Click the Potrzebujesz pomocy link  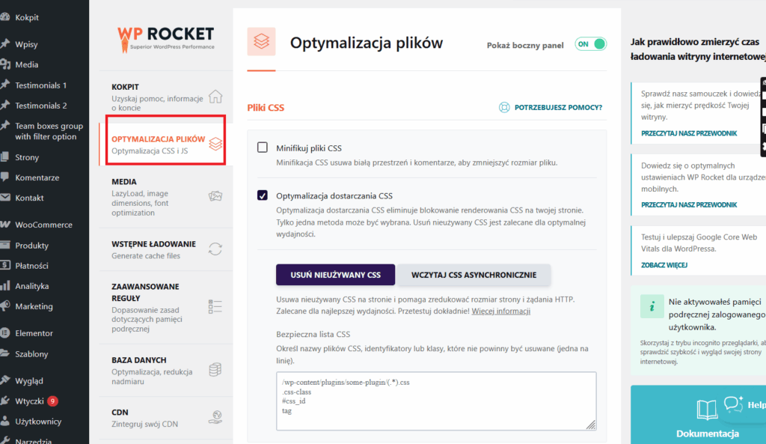point(558,108)
